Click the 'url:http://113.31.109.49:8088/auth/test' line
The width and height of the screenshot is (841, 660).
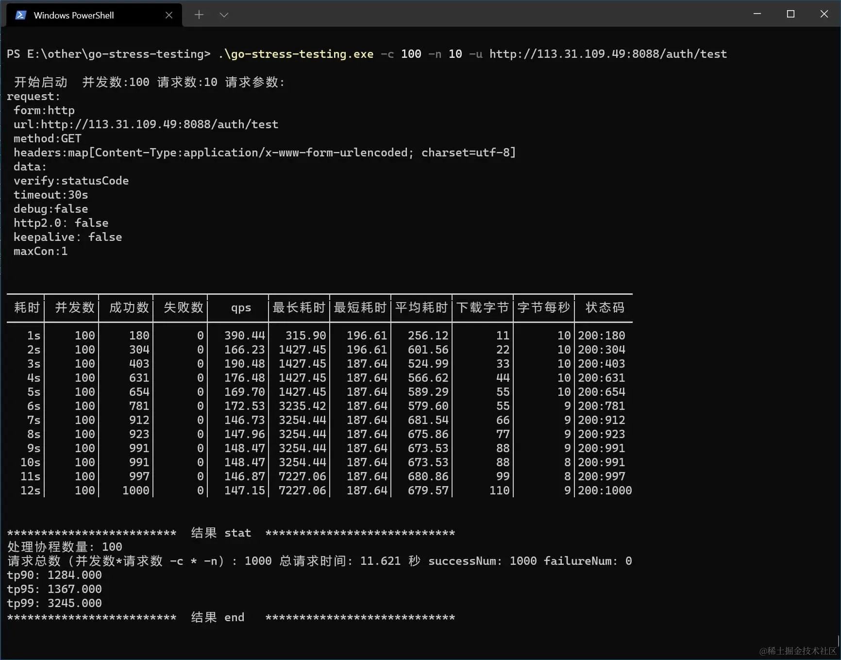click(x=146, y=124)
